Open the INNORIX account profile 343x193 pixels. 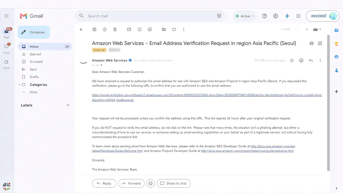tap(322, 16)
